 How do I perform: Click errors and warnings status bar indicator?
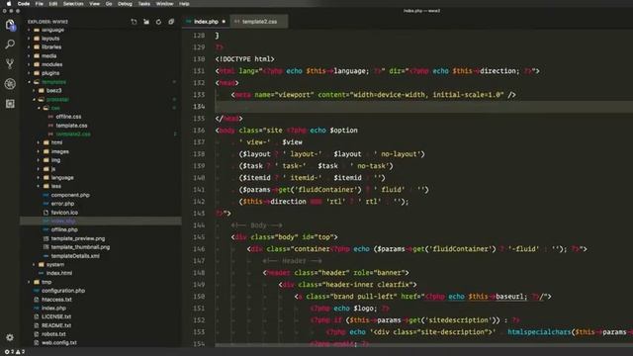[15, 352]
